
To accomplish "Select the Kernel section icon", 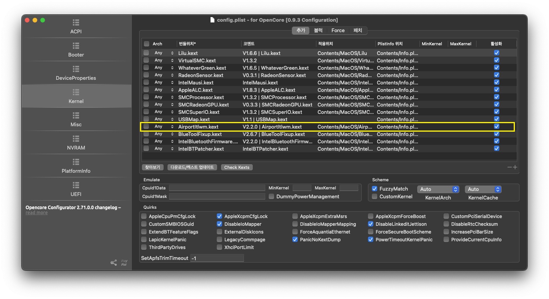I will click(76, 92).
